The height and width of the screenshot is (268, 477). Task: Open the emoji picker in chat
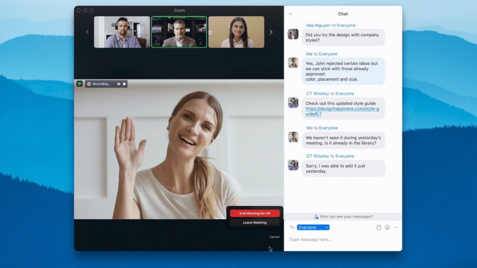(388, 227)
